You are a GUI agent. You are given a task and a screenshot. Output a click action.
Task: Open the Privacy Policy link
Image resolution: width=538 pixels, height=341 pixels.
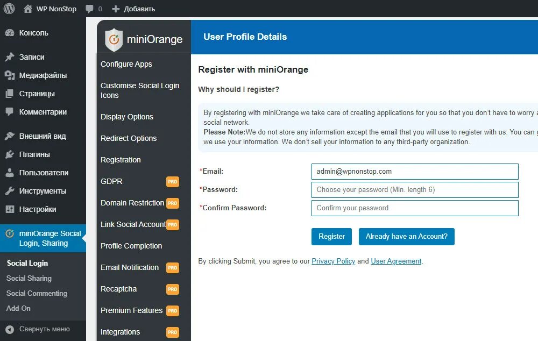[333, 261]
